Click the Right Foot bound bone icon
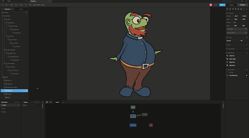Viewport: 249px width, 138px height. coord(227,66)
